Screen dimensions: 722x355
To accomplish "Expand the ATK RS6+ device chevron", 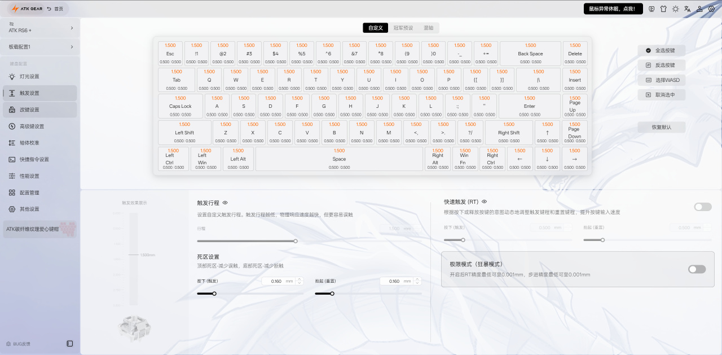I will [x=72, y=28].
